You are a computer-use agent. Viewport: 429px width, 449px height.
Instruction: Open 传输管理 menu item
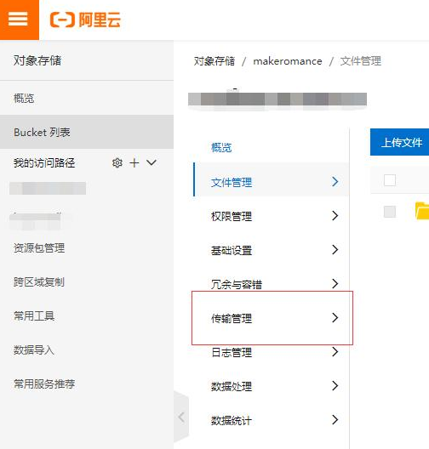(x=272, y=318)
